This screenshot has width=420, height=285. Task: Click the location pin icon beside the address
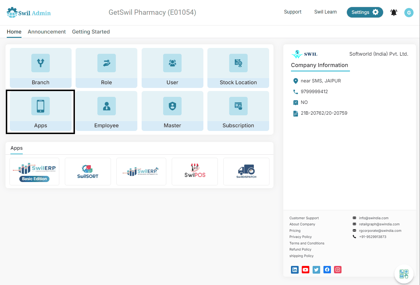[x=296, y=81]
